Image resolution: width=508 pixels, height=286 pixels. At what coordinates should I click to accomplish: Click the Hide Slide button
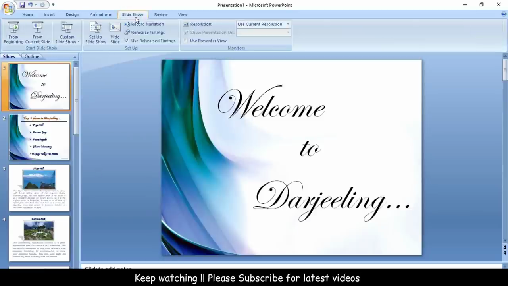tap(115, 33)
